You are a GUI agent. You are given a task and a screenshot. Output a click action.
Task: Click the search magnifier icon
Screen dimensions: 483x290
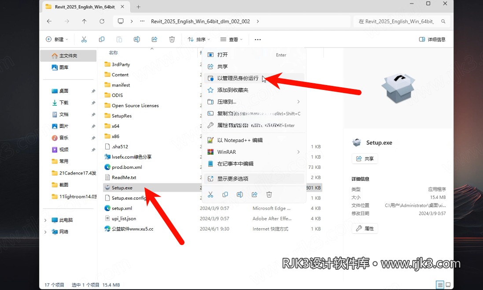click(443, 21)
